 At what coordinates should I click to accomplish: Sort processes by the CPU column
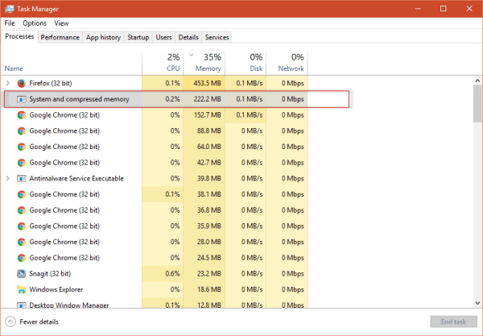point(163,63)
